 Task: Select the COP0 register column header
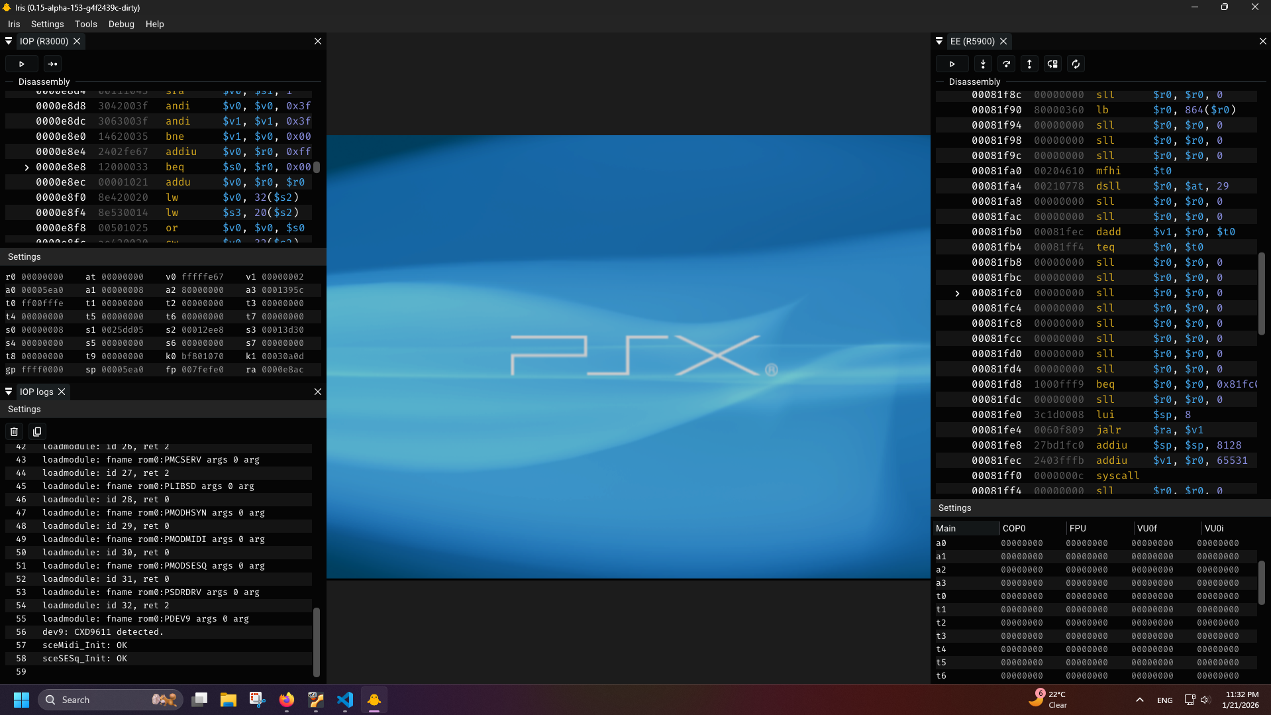(1013, 528)
